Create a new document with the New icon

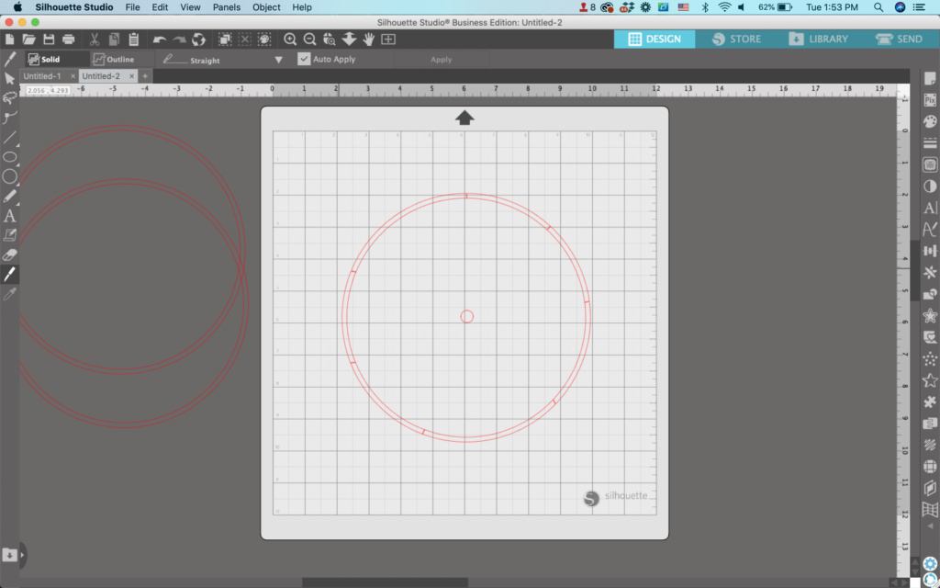(x=9, y=40)
